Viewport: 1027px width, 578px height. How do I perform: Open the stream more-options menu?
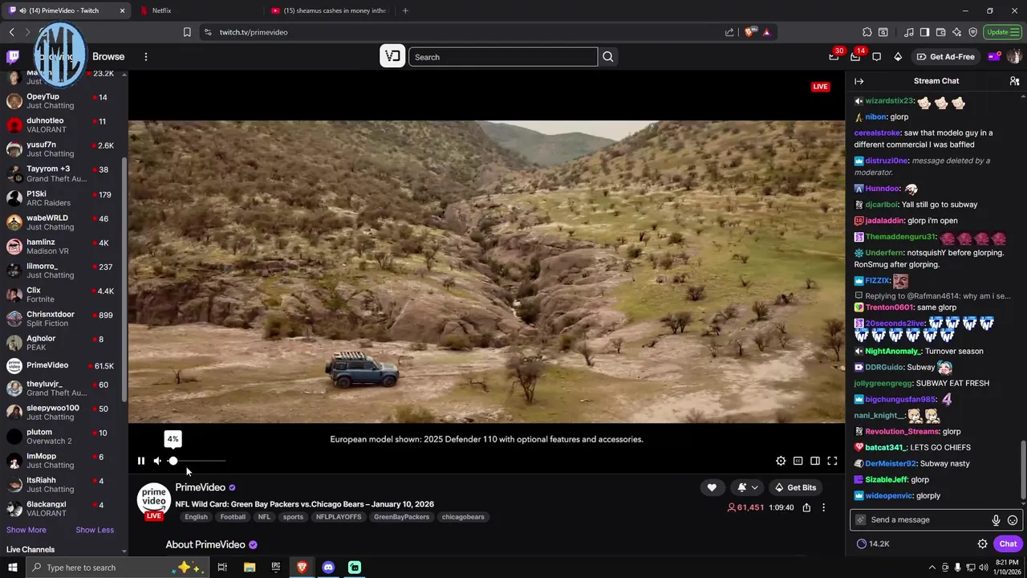pyautogui.click(x=823, y=507)
